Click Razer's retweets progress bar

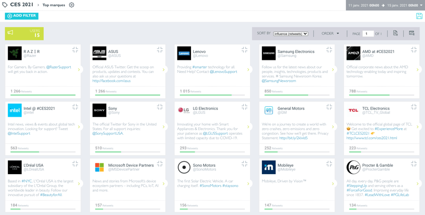point(43,95)
